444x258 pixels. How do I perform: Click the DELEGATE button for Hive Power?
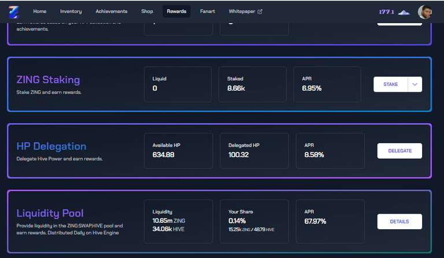point(399,151)
